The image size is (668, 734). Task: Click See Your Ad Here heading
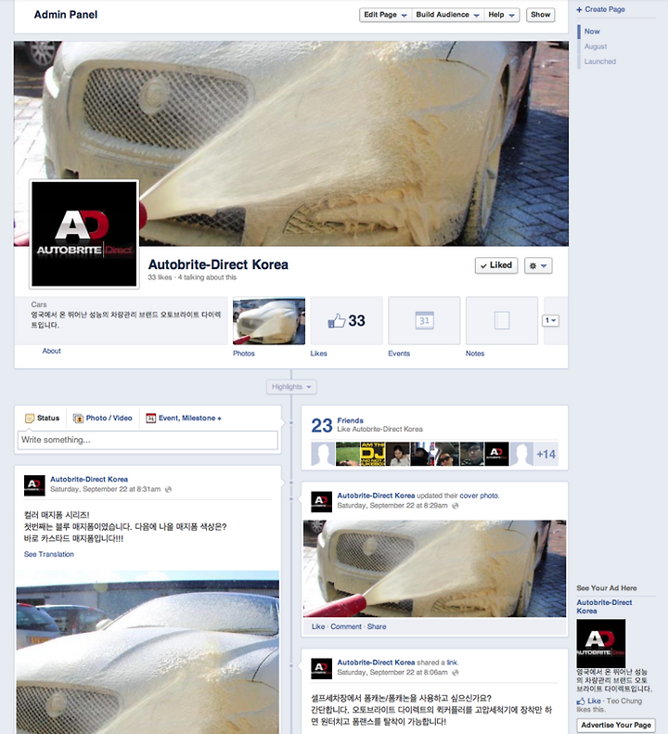[606, 588]
